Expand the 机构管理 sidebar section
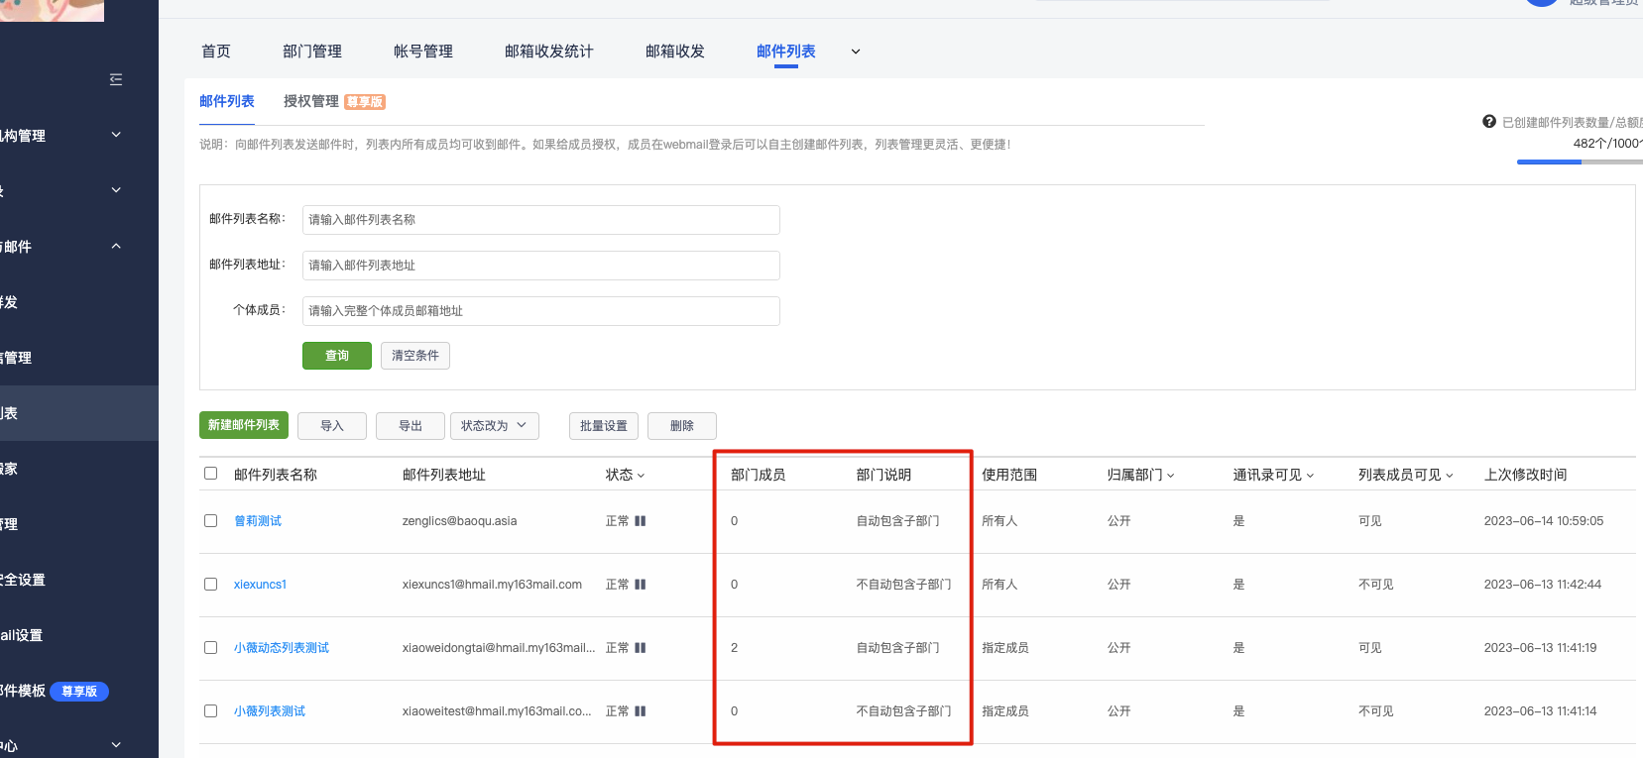Image resolution: width=1643 pixels, height=758 pixels. click(116, 135)
